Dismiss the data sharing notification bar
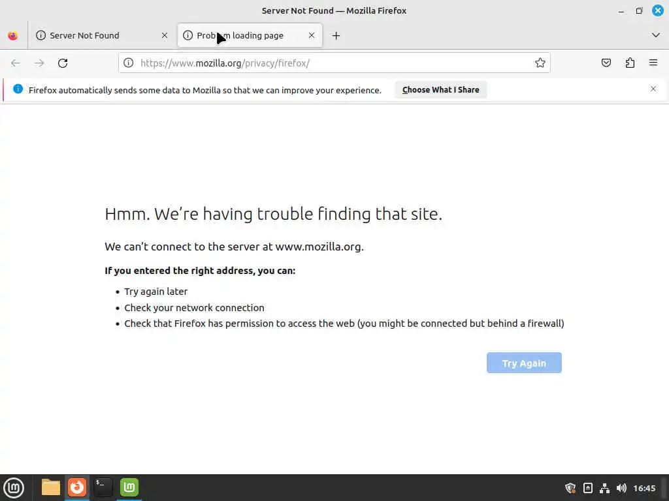Screen dimensions: 669x501 click(x=653, y=89)
